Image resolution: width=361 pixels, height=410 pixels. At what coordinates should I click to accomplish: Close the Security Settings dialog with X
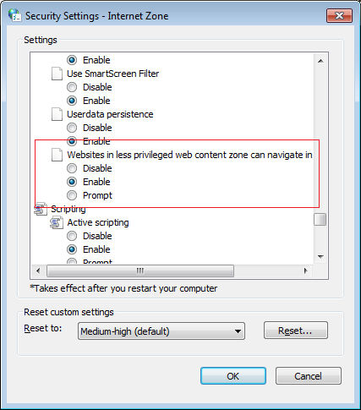point(339,15)
